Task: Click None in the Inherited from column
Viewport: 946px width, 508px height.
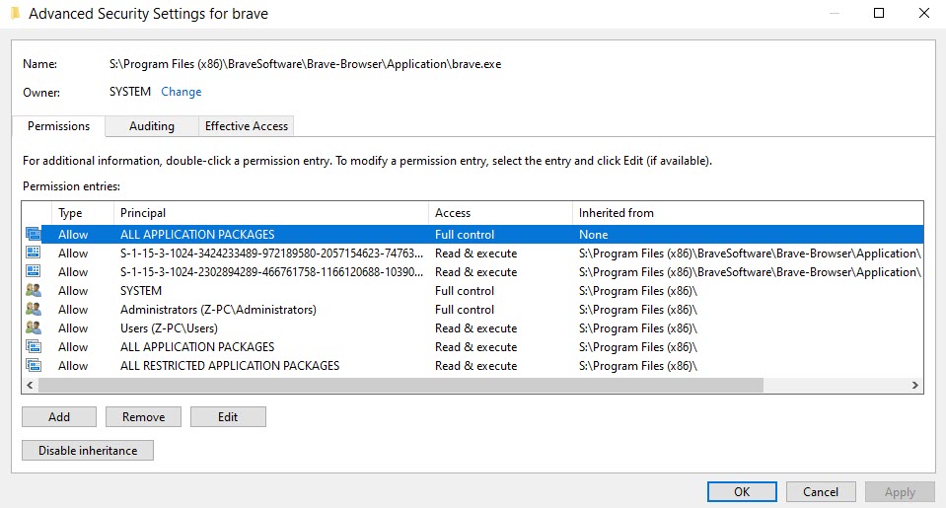Action: (x=593, y=235)
